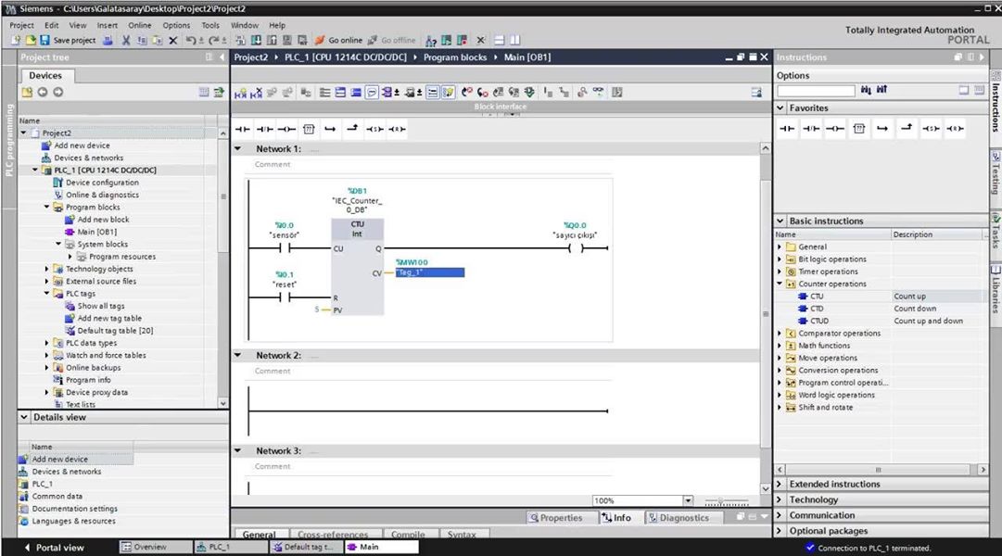Viewport: 1002px width, 556px height.
Task: Collapse the Project tree panel with its arrow
Action: coord(222,57)
